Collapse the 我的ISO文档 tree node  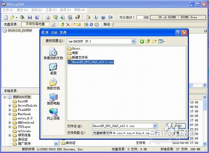point(5,97)
